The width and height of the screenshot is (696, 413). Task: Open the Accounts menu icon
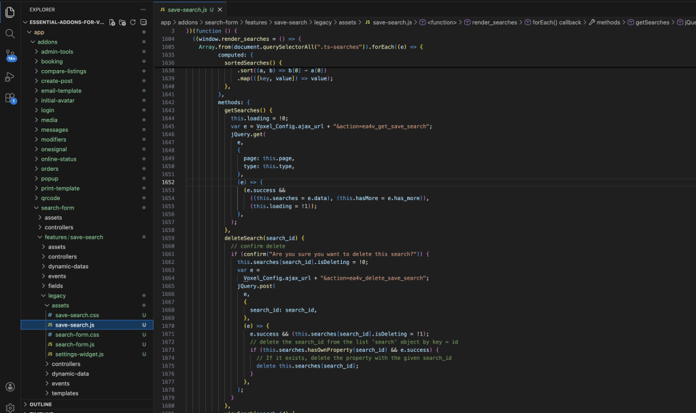10,386
